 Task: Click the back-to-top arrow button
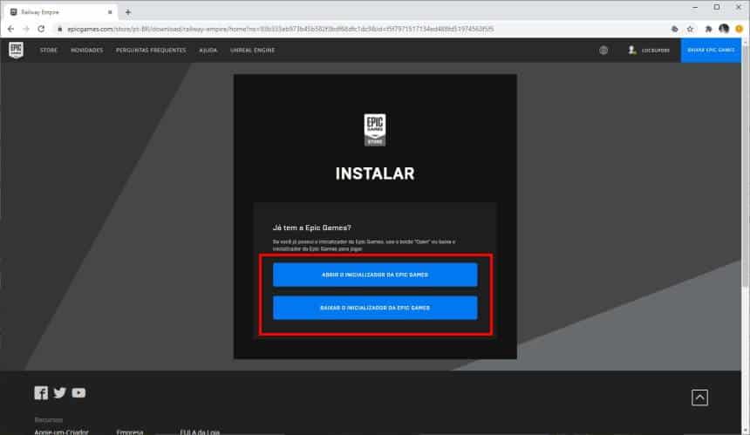(699, 398)
